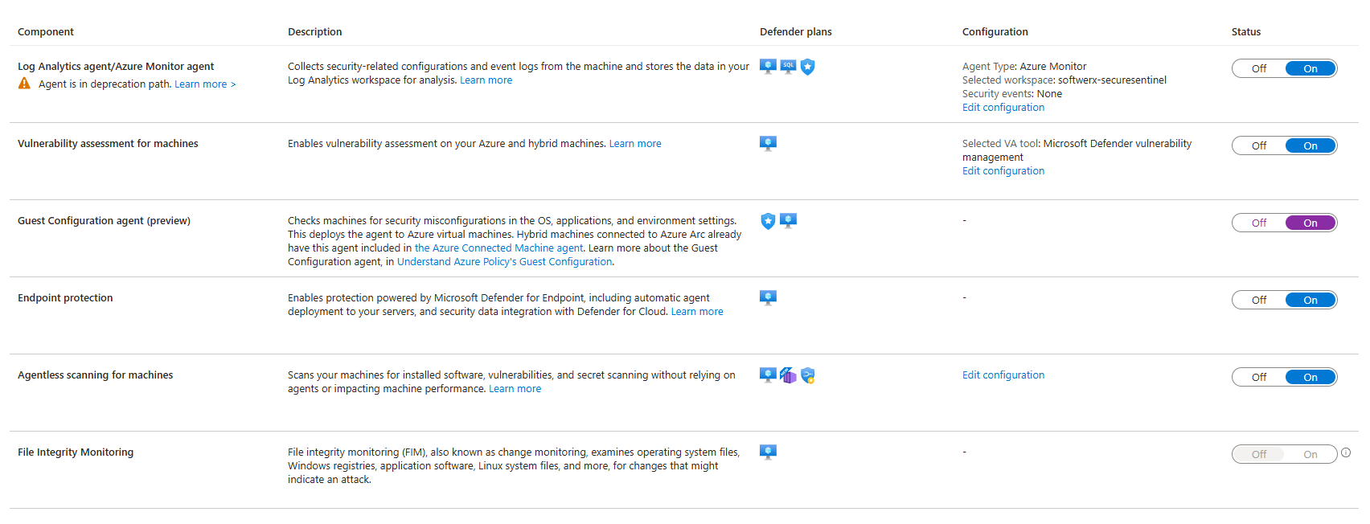The height and width of the screenshot is (524, 1370).
Task: Open Learn more for Vulnerability assessment description
Action: click(635, 144)
